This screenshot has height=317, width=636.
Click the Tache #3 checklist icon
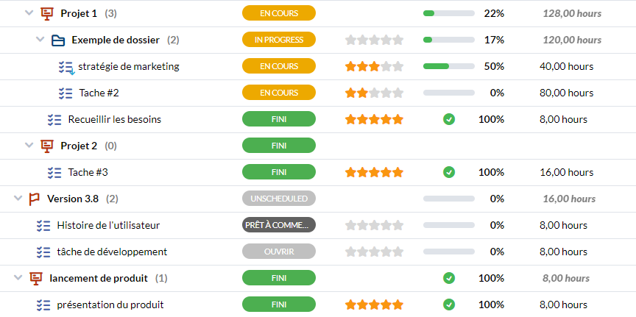(x=54, y=173)
